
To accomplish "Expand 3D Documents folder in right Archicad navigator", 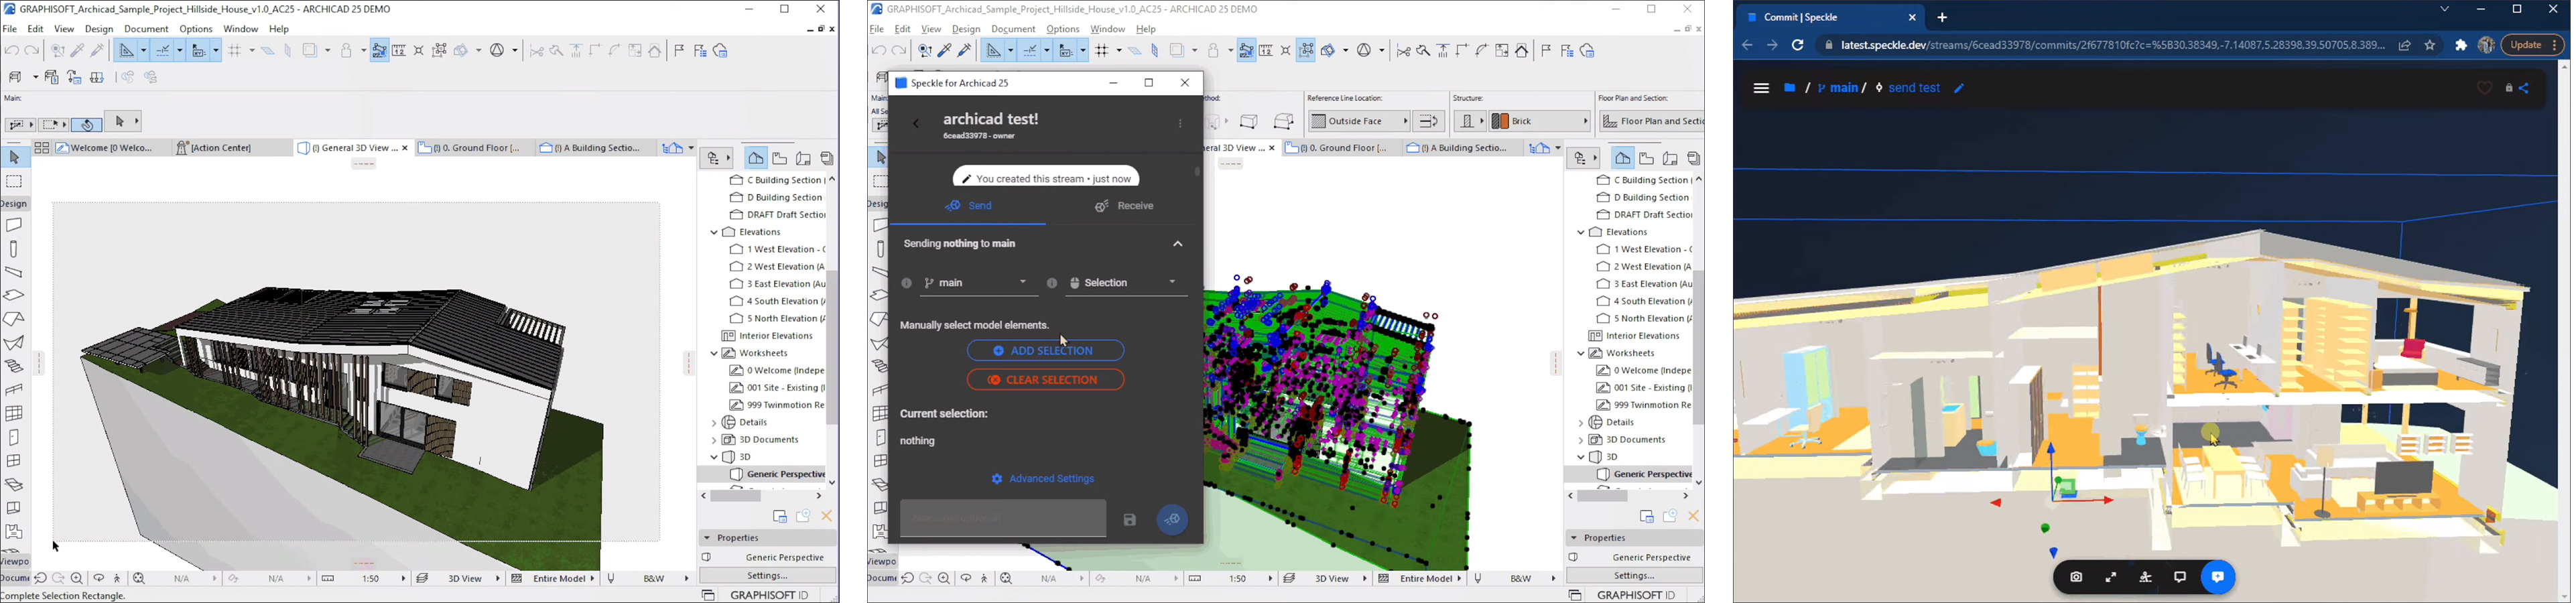I will 1581,441.
